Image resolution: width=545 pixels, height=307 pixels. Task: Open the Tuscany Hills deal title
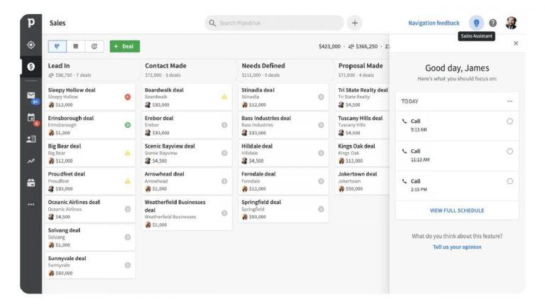point(360,118)
